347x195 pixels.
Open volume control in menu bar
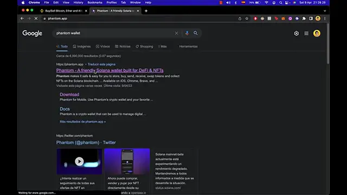(228, 3)
